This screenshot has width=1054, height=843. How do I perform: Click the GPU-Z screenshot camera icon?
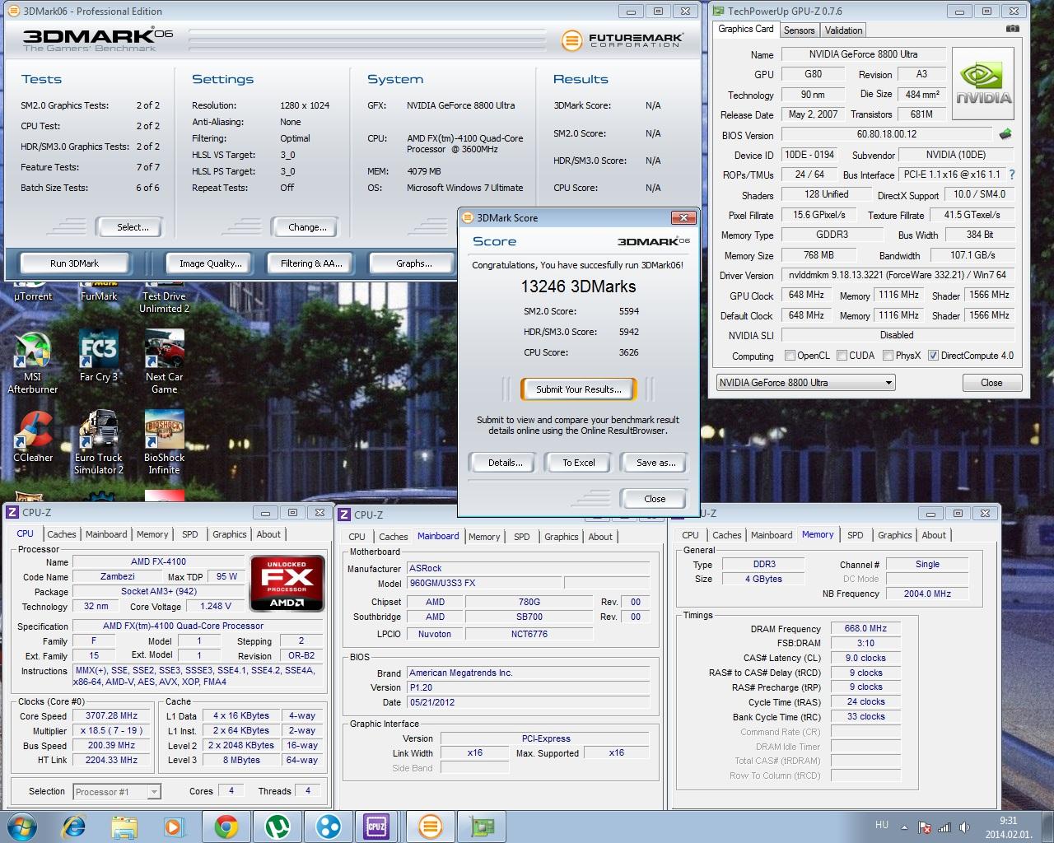pyautogui.click(x=1012, y=29)
